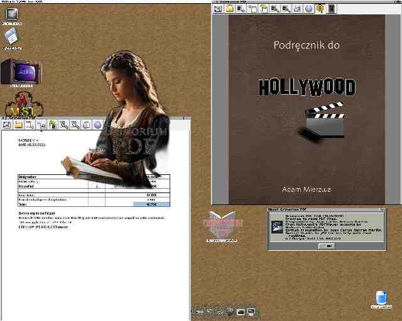Select the computer icon at top-left of desktop
The width and height of the screenshot is (402, 321).
(x=11, y=15)
